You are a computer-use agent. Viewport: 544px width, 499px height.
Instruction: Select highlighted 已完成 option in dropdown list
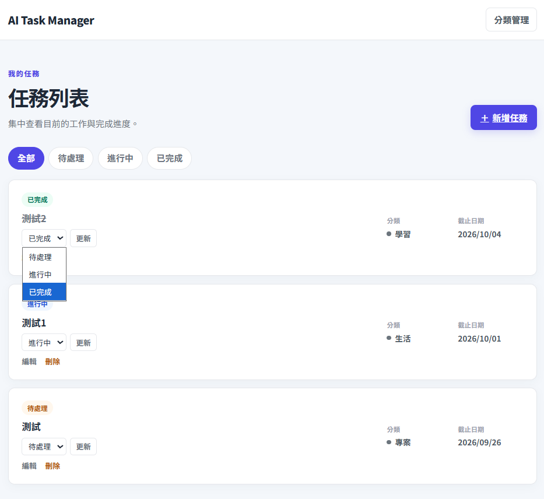click(44, 292)
